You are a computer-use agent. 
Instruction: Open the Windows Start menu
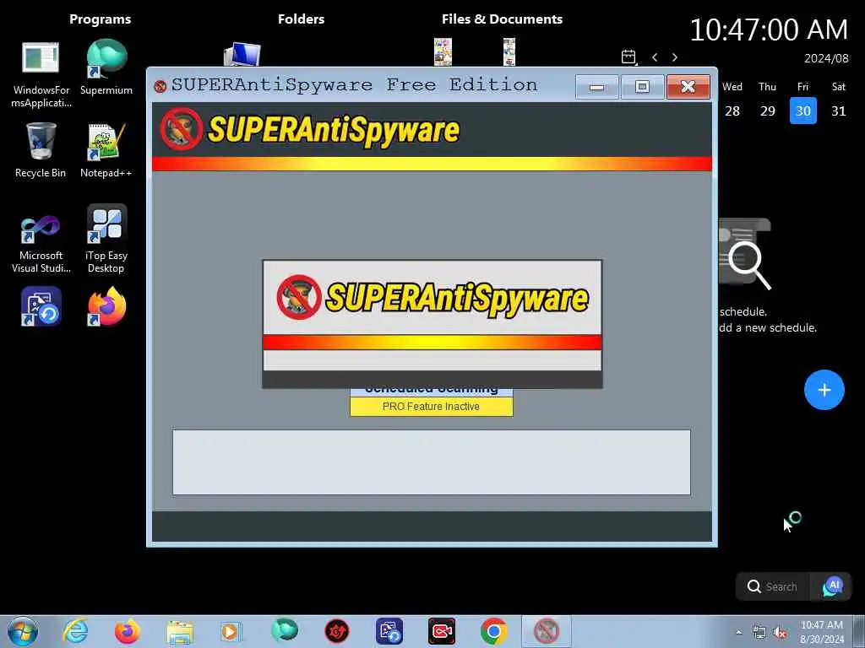coord(23,631)
